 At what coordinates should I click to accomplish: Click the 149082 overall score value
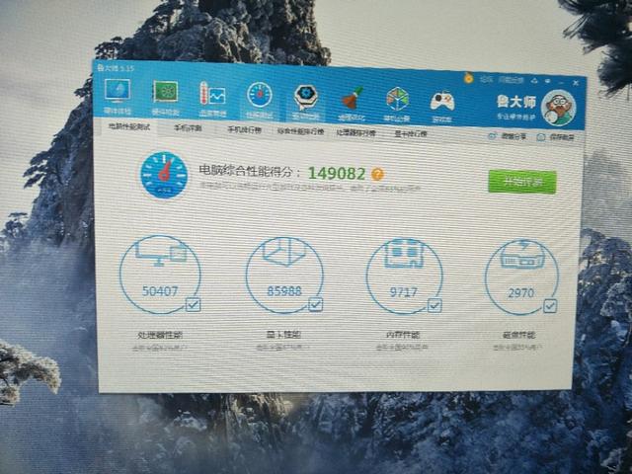coord(337,174)
